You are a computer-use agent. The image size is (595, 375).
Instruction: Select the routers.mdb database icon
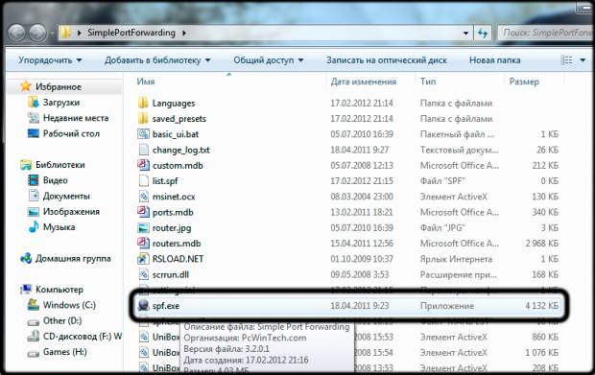pos(143,243)
